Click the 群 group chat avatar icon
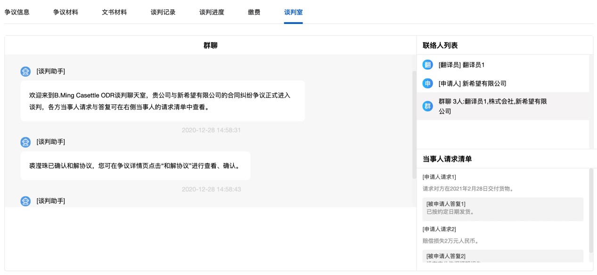 coord(427,106)
